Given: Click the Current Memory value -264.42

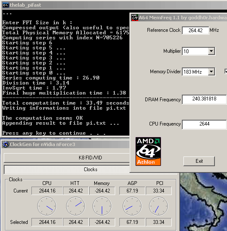Looking at the screenshot, I should tap(102, 191).
